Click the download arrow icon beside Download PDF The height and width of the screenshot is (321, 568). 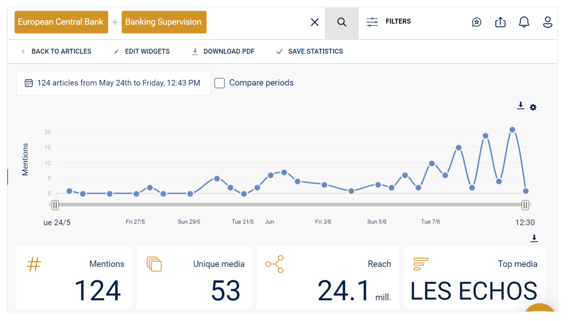[x=195, y=51]
